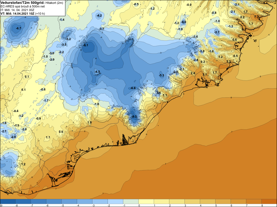Click the 5.4 value at the top edge
277x207 pixels.
pos(265,3)
